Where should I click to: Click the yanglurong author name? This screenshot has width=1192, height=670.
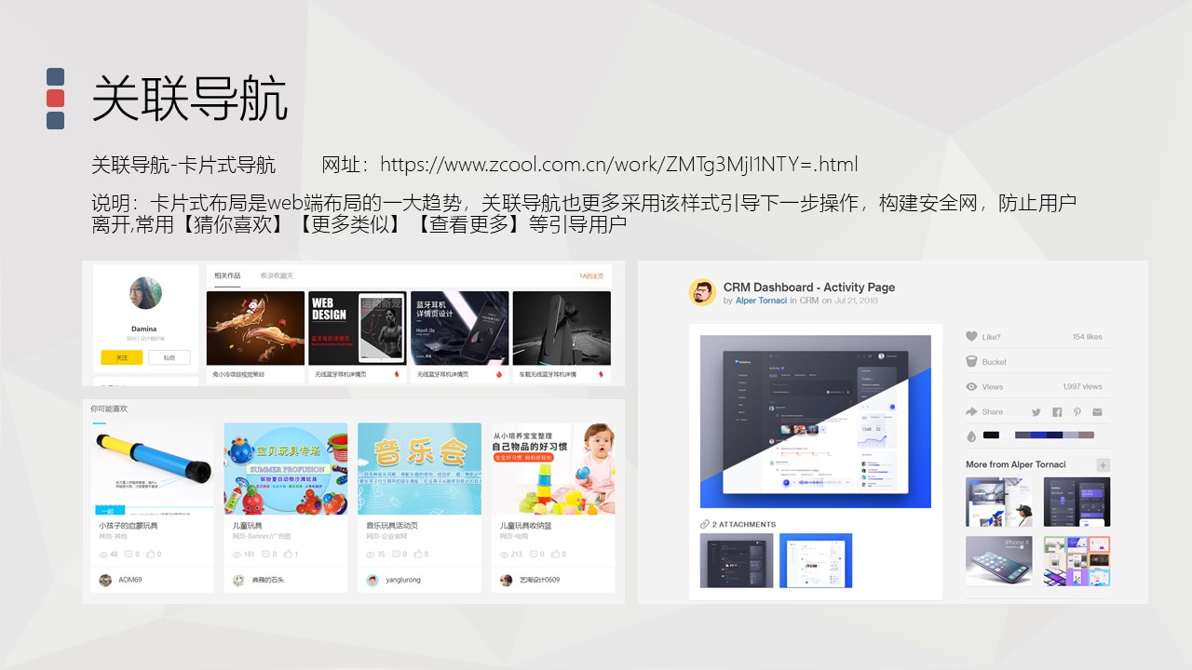[x=403, y=580]
